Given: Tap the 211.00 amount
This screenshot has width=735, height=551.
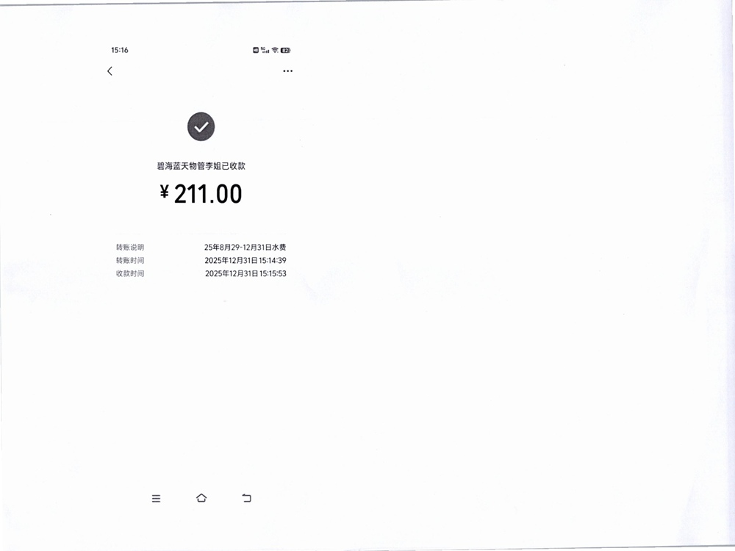Looking at the screenshot, I should 208,193.
